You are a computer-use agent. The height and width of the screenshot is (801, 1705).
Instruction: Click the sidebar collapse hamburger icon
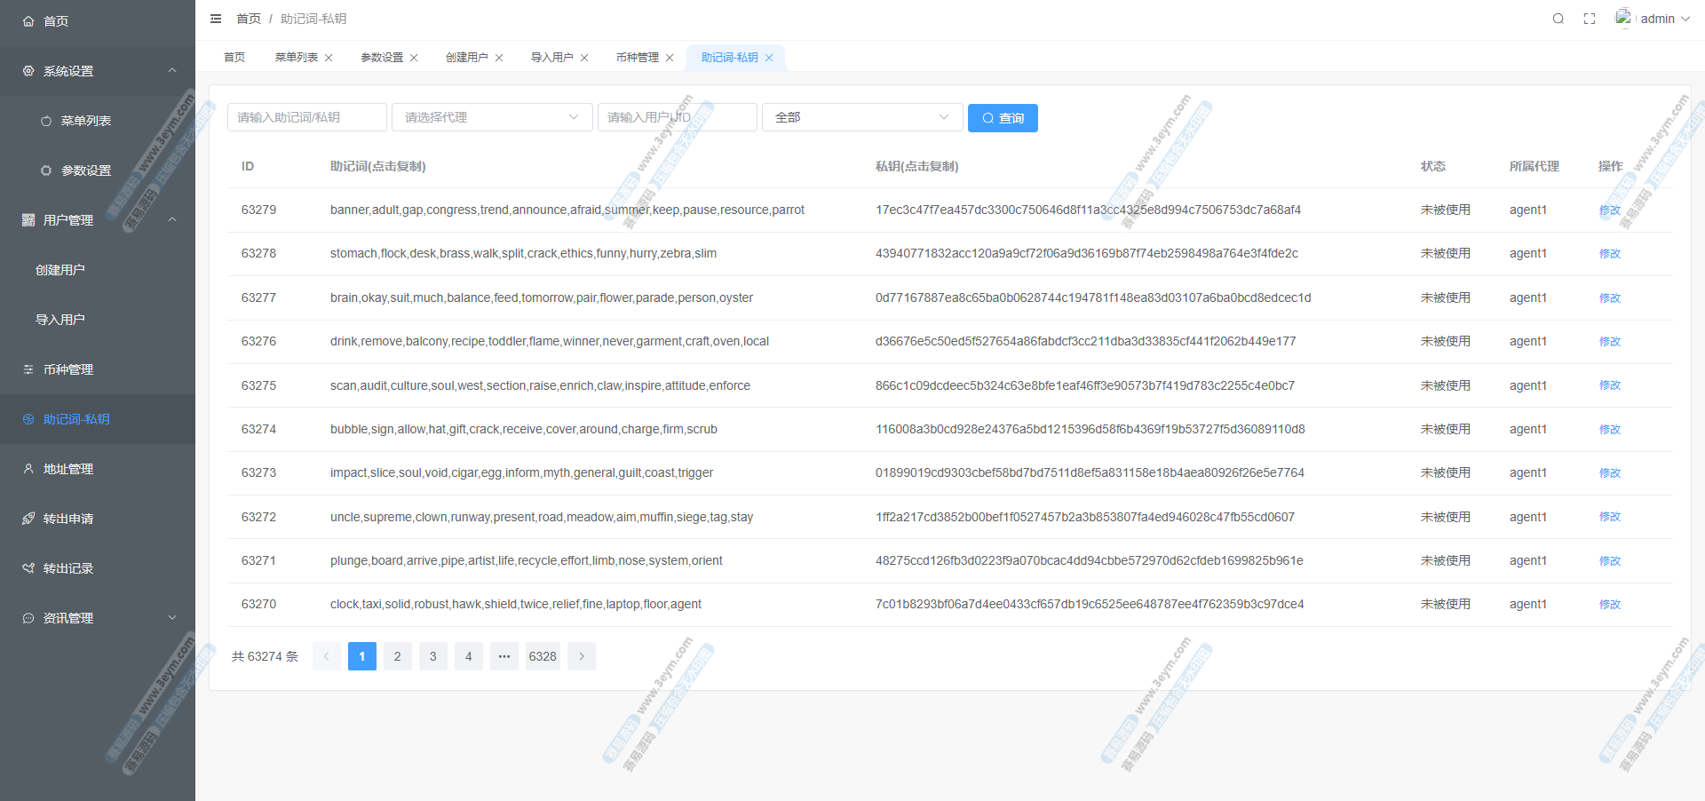coord(216,19)
